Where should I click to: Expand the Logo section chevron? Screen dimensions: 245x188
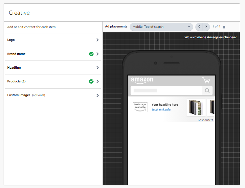[98, 40]
